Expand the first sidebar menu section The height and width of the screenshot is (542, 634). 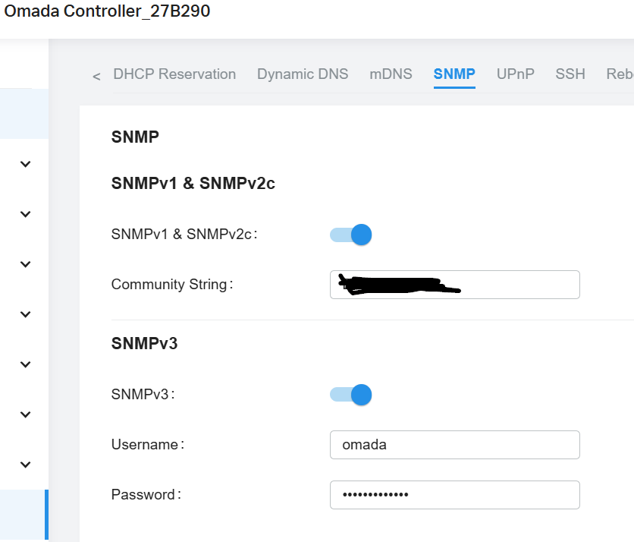coord(25,164)
